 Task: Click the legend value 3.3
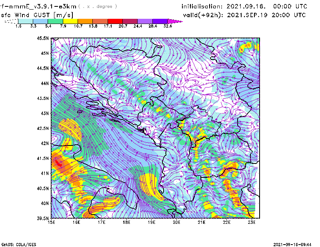tap(33, 26)
